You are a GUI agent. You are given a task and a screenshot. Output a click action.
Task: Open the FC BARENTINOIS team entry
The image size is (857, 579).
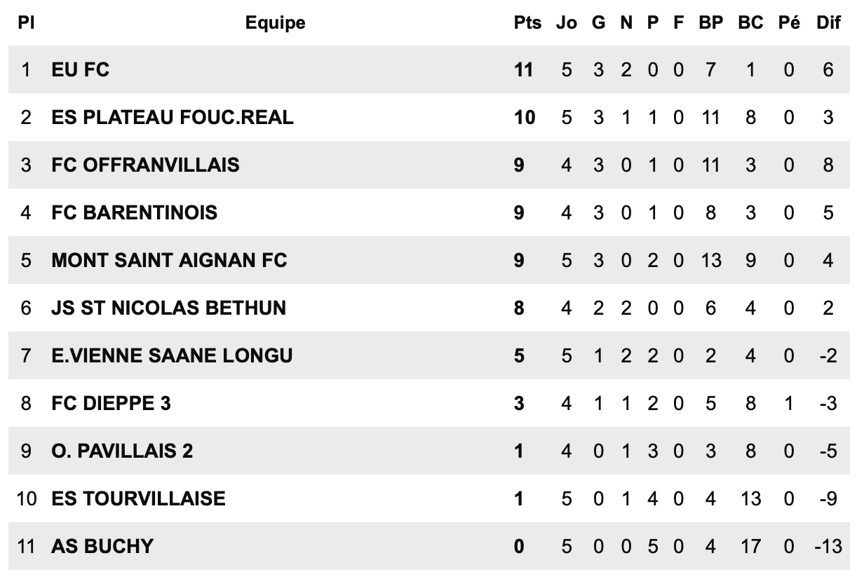pyautogui.click(x=135, y=212)
